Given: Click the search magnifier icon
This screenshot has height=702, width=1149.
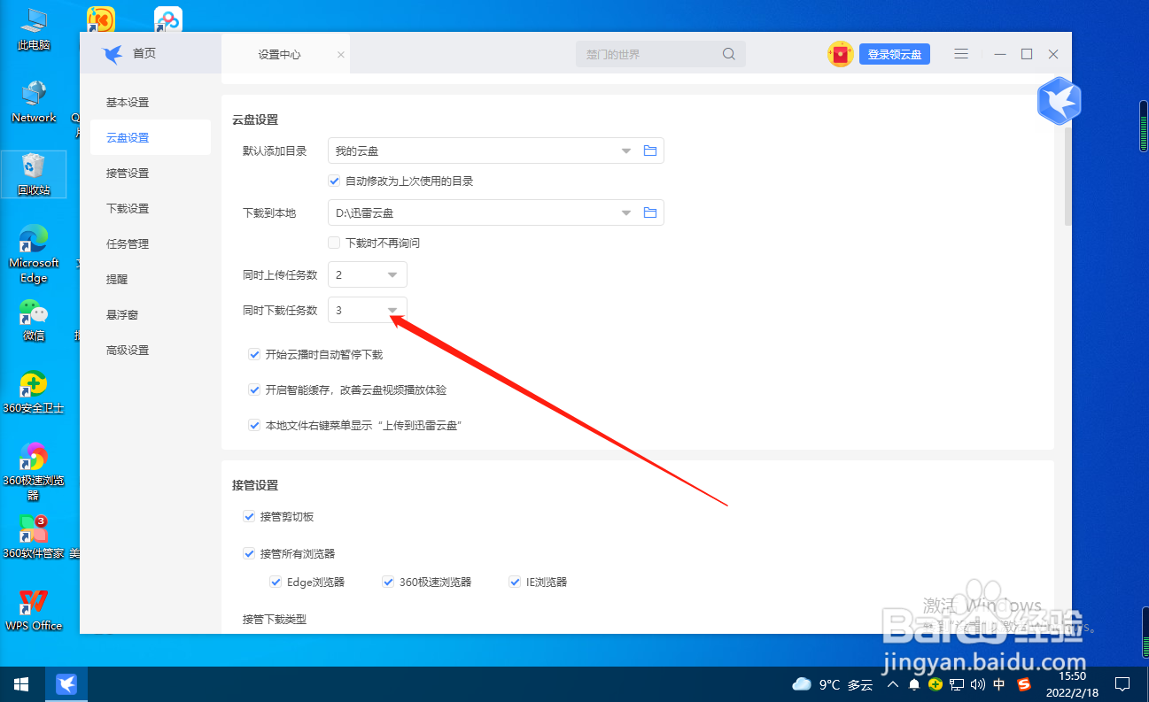Looking at the screenshot, I should [x=728, y=54].
